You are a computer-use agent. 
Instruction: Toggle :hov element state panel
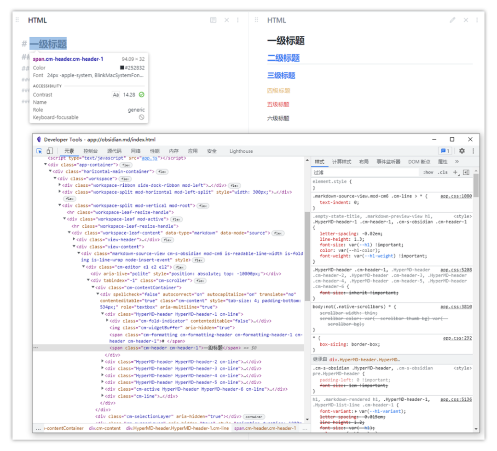tap(428, 173)
